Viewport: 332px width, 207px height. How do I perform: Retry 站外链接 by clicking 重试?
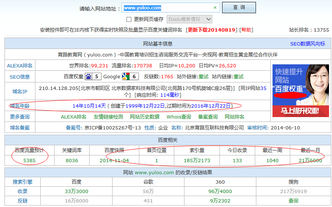pos(203,76)
